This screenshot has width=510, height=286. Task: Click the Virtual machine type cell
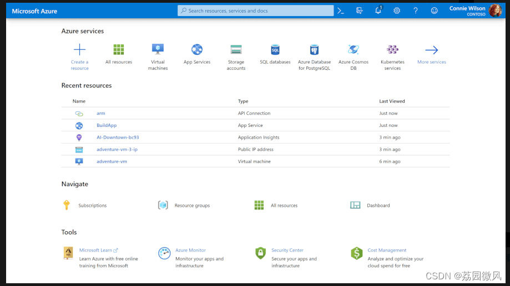[254, 161]
